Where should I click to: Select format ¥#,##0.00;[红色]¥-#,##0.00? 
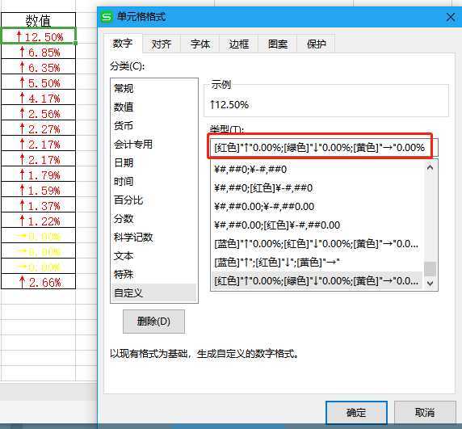tap(317, 225)
